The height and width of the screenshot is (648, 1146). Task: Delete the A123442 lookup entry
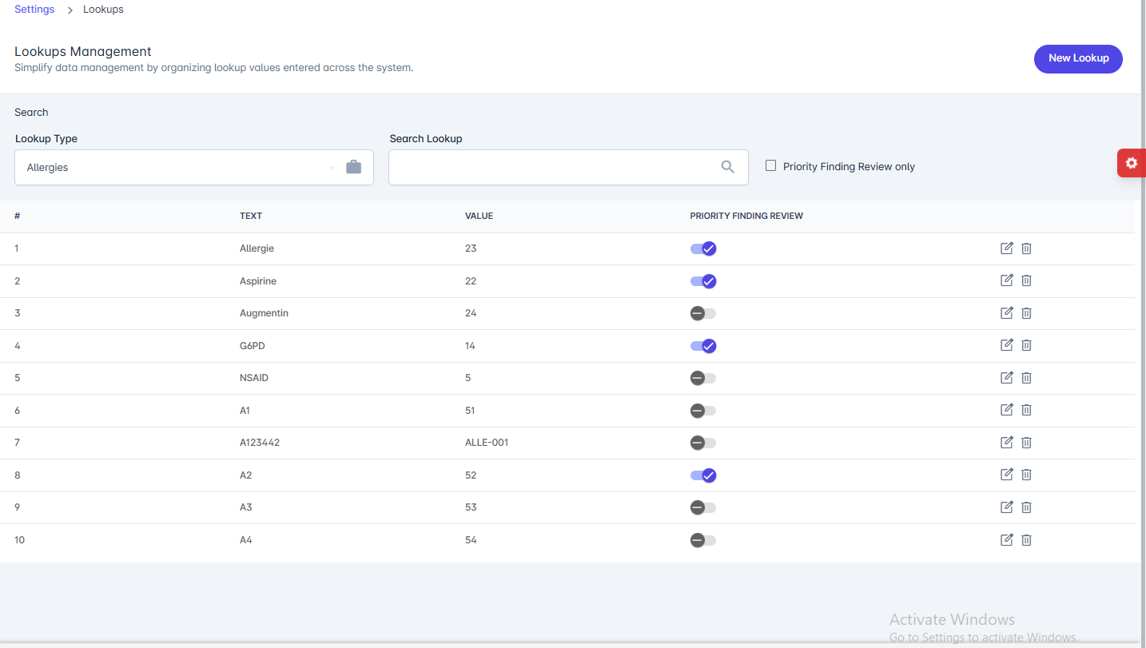(1027, 443)
